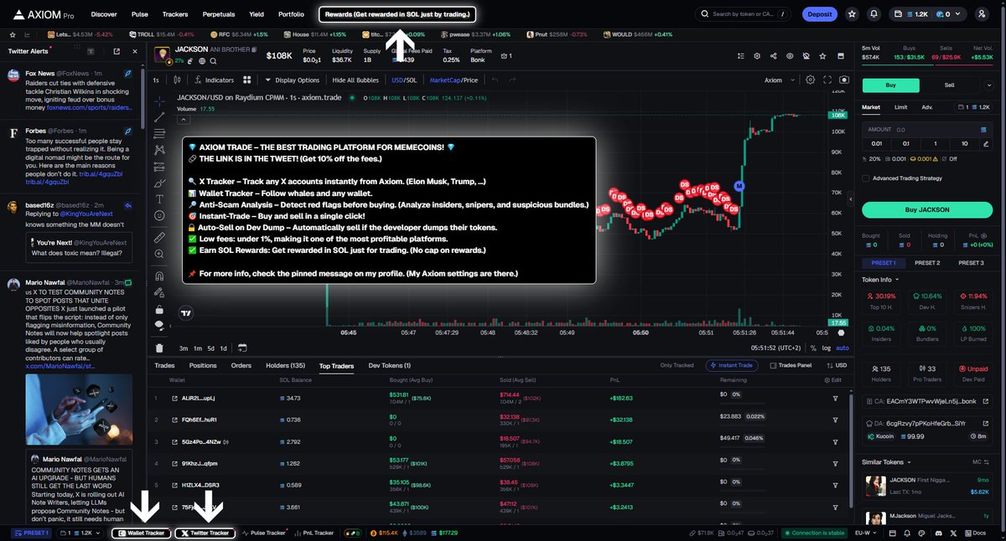Collapse the Similar Tokens section

[888, 461]
